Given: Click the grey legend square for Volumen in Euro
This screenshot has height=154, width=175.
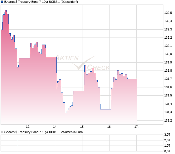Looking at the screenshot, I should point(2,132).
